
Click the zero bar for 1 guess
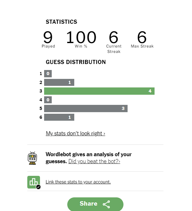coord(48,74)
